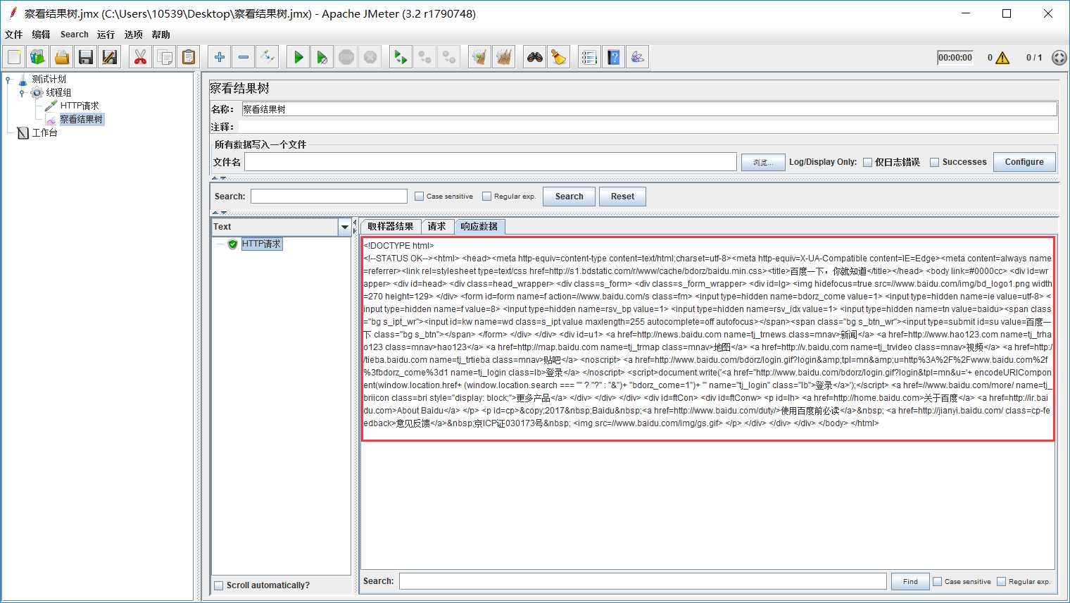Click the Find button
This screenshot has width=1070, height=603.
click(x=910, y=581)
